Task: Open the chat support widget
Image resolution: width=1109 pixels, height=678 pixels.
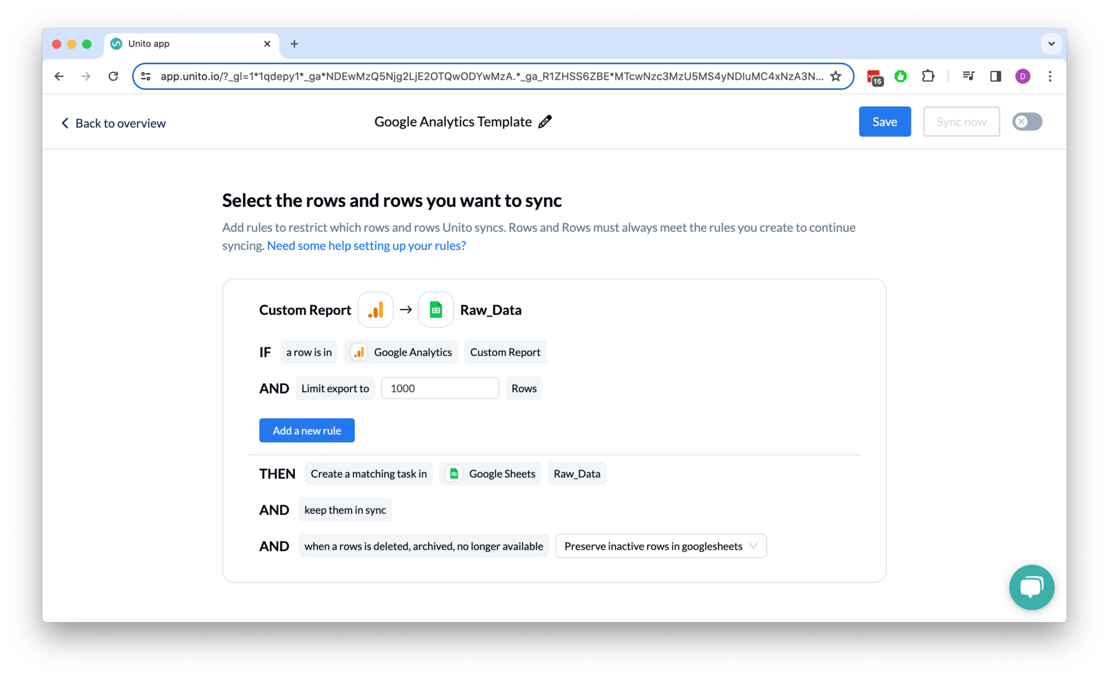Action: (x=1032, y=587)
